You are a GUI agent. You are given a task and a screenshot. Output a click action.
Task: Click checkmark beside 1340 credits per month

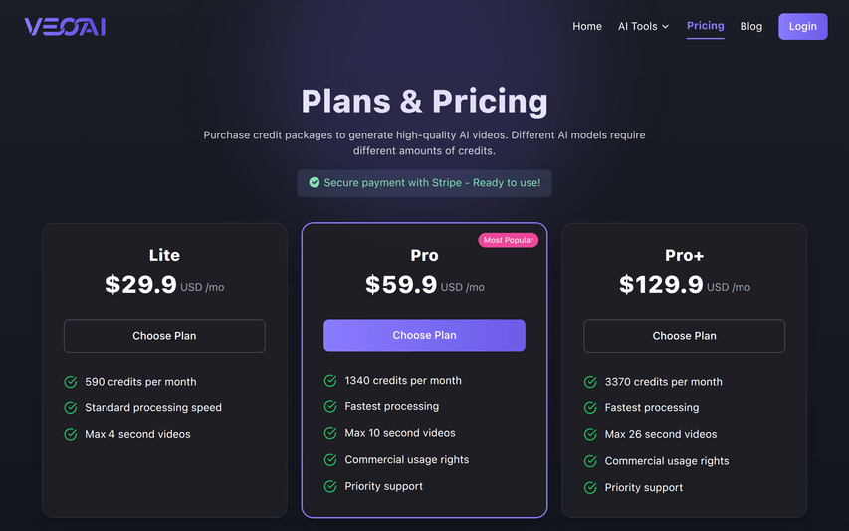point(330,381)
